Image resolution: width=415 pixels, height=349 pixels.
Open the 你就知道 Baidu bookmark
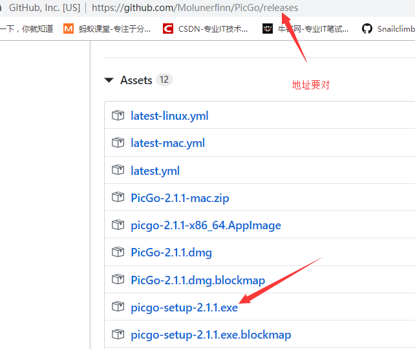27,28
